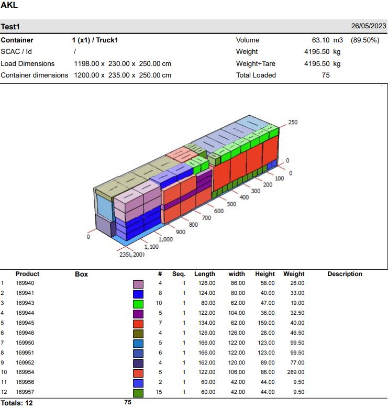Click the color swatch for product 169952
The width and height of the screenshot is (388, 408).
coord(138,363)
